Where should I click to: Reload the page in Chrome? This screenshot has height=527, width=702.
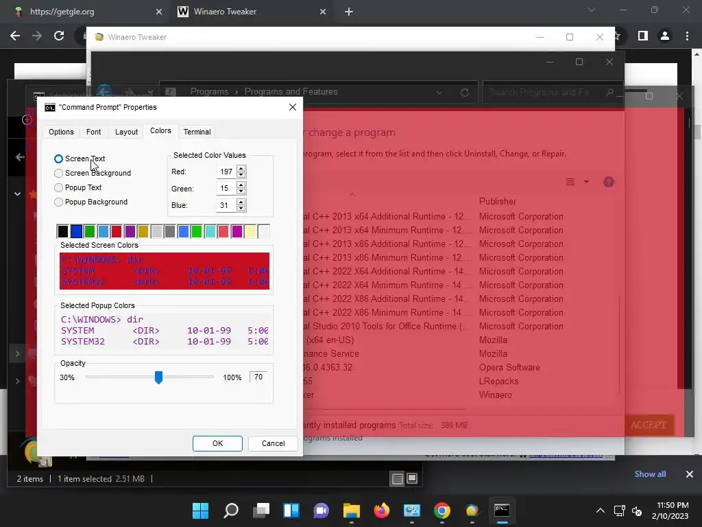coord(59,36)
